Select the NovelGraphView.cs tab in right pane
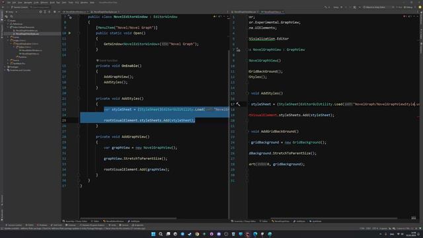This screenshot has width=423, height=238. point(272,12)
